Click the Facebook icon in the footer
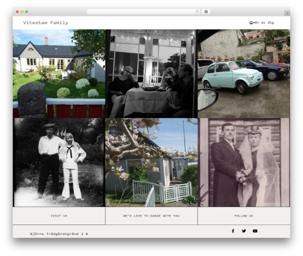Image resolution: width=303 pixels, height=256 pixels. pos(233,231)
